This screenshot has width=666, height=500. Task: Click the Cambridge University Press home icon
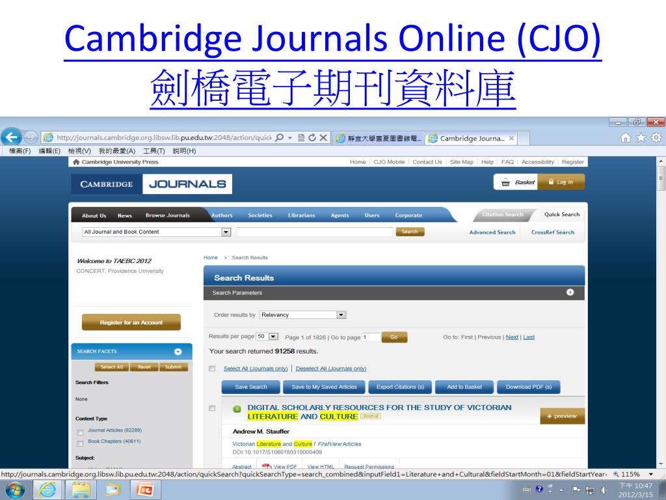[x=77, y=162]
